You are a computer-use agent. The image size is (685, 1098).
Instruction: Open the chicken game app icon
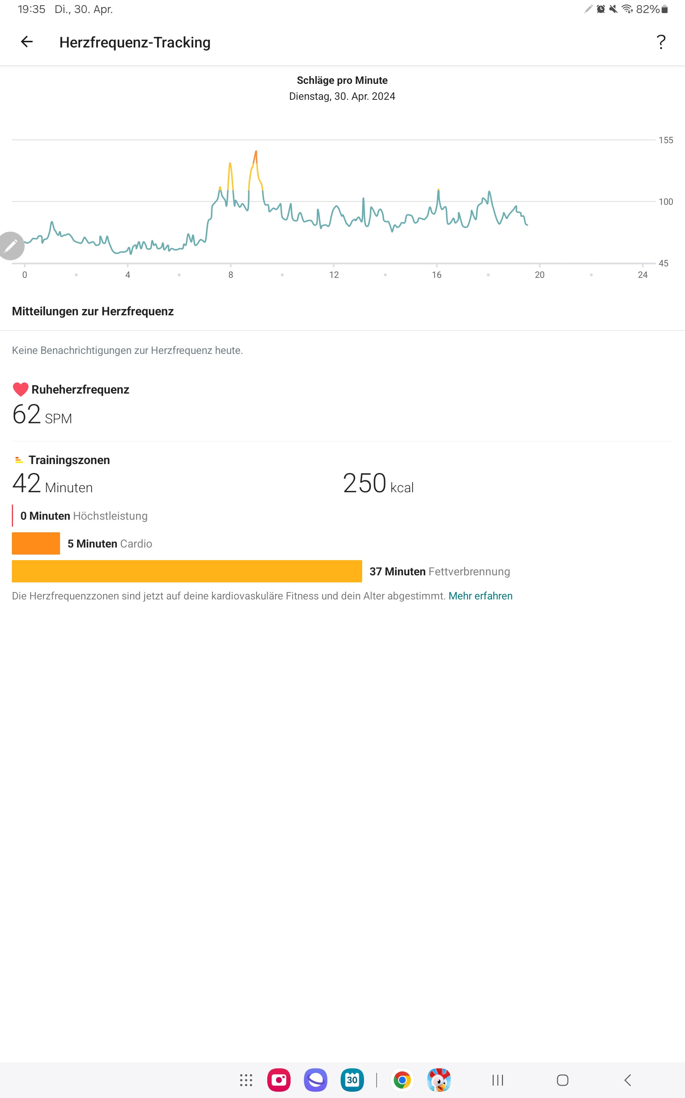click(439, 1080)
